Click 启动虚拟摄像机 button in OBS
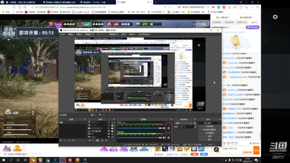290x163 pixels. [x=210, y=130]
